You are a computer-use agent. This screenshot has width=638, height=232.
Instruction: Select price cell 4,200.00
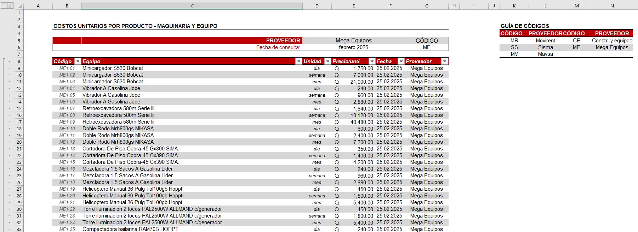(354, 162)
